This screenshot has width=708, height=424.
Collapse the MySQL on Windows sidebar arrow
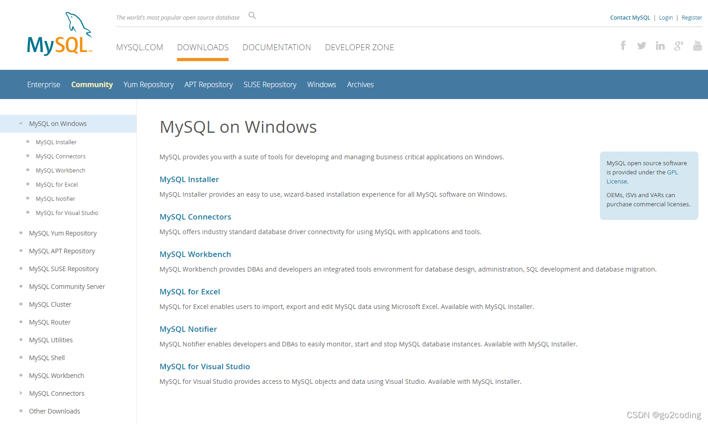click(x=21, y=124)
